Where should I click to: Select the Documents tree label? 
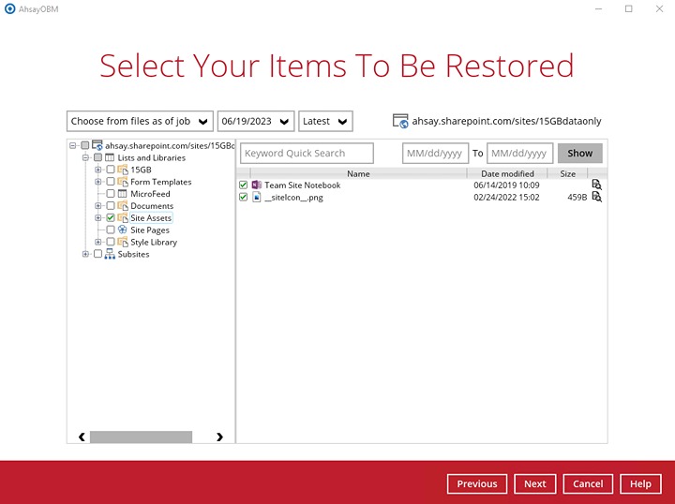click(152, 206)
